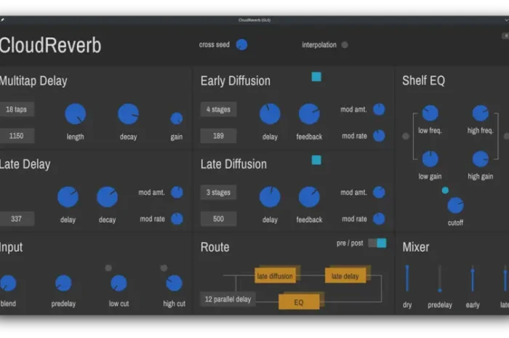Select the 12 parallel delay box
This screenshot has width=509, height=338.
[x=228, y=299]
